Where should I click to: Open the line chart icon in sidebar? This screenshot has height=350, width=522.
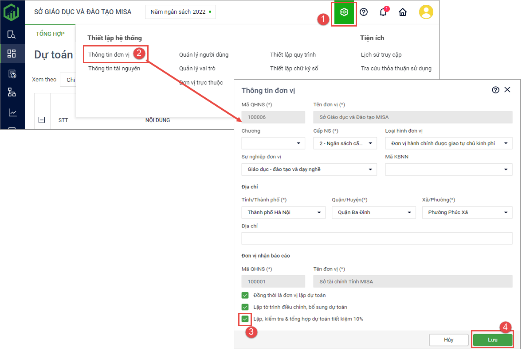[x=12, y=112]
